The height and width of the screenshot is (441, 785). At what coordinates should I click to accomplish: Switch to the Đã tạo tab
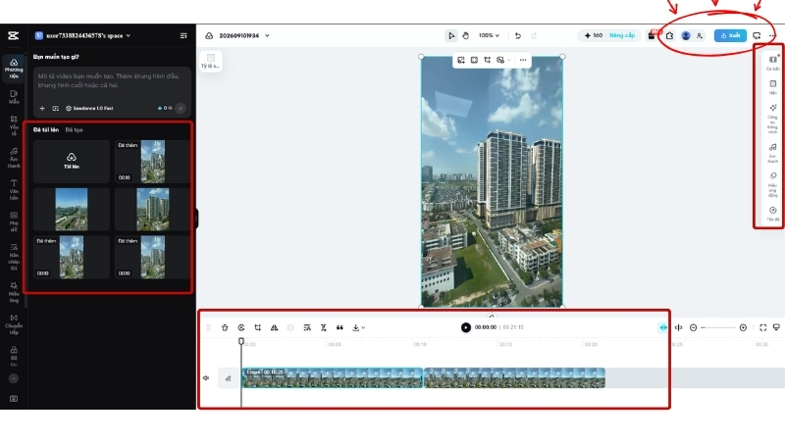75,129
